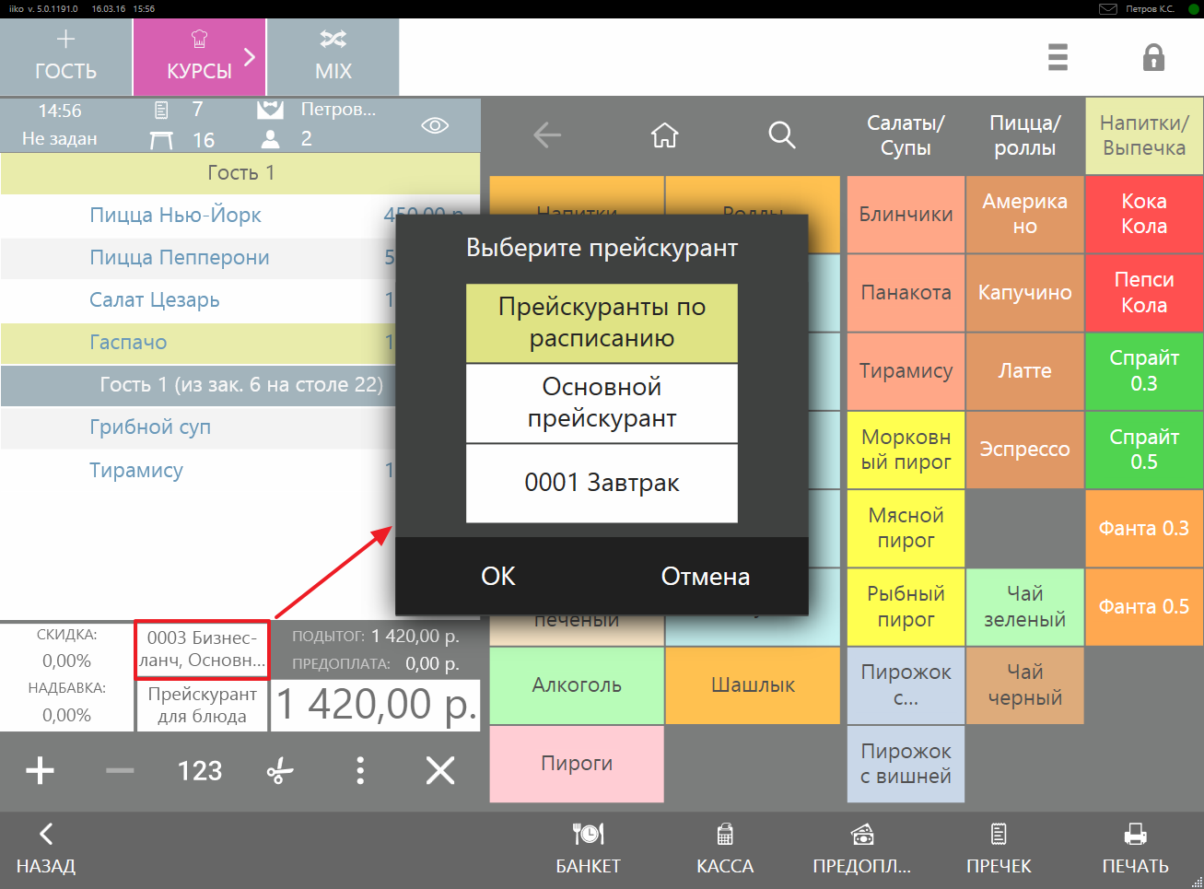
Task: Choose 0001 Завтрак price list
Action: [602, 483]
